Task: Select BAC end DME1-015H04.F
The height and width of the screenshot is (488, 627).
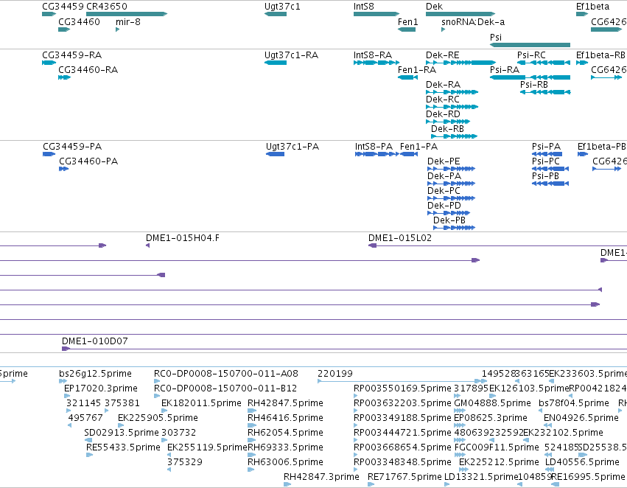Action: point(147,245)
